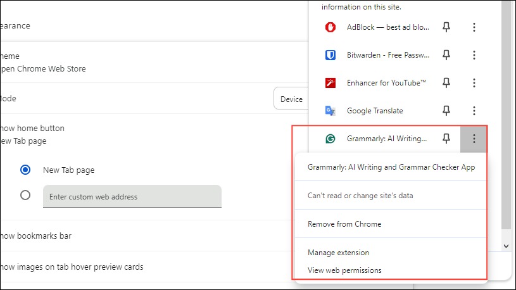Click the Enhancer for YouTube icon

click(330, 82)
